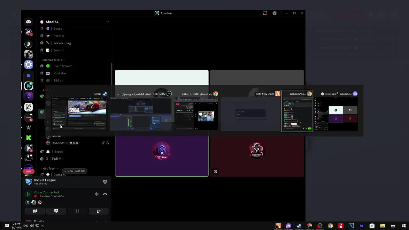Screen dimensions: 409x230
Task: Collapse the Abodi64 Media category
Action: [53, 60]
